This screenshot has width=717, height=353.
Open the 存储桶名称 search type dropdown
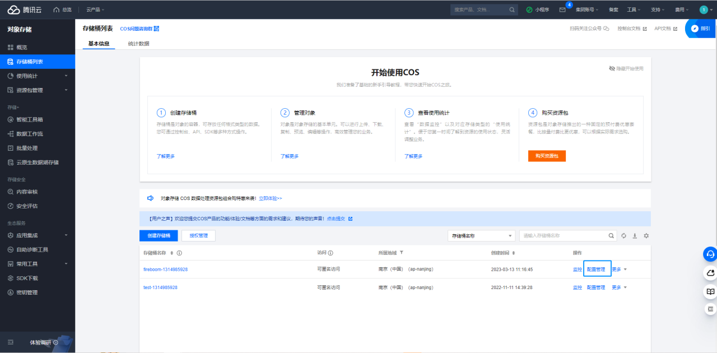tap(481, 236)
